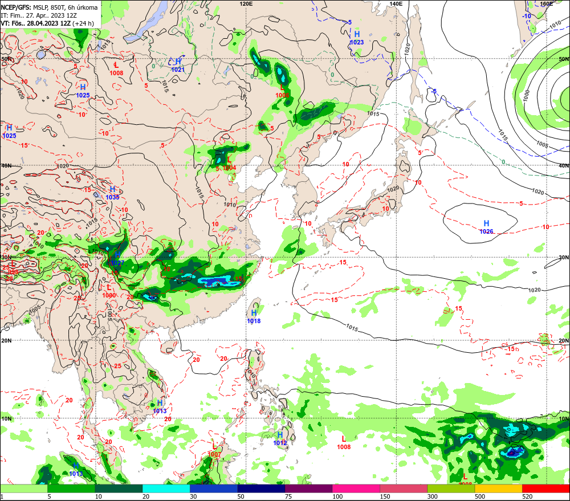
Task: Click the low pressure label 'L 1004'
Action: [229, 164]
